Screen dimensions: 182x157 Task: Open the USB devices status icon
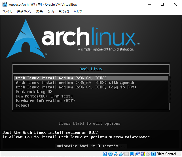point(121,154)
